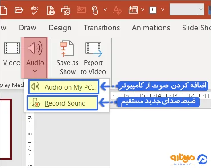The width and height of the screenshot is (211, 168).
Task: Toggle touch/mouse mode hand icon
Action: point(95,10)
